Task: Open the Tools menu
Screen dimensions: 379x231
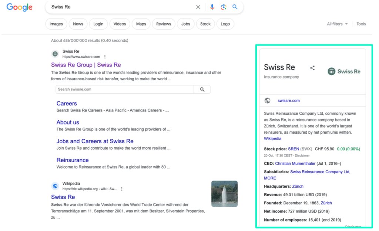Action: [361, 24]
